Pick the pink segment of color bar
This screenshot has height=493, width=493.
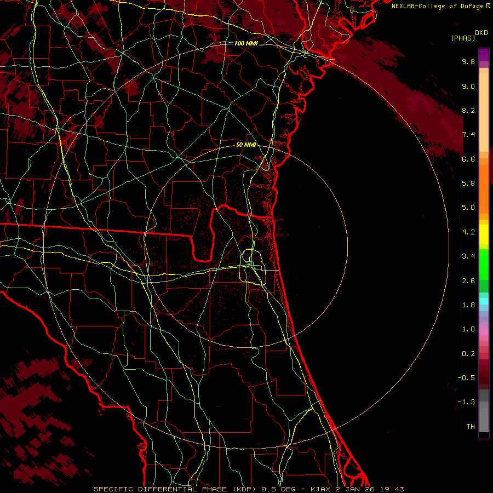click(x=484, y=332)
